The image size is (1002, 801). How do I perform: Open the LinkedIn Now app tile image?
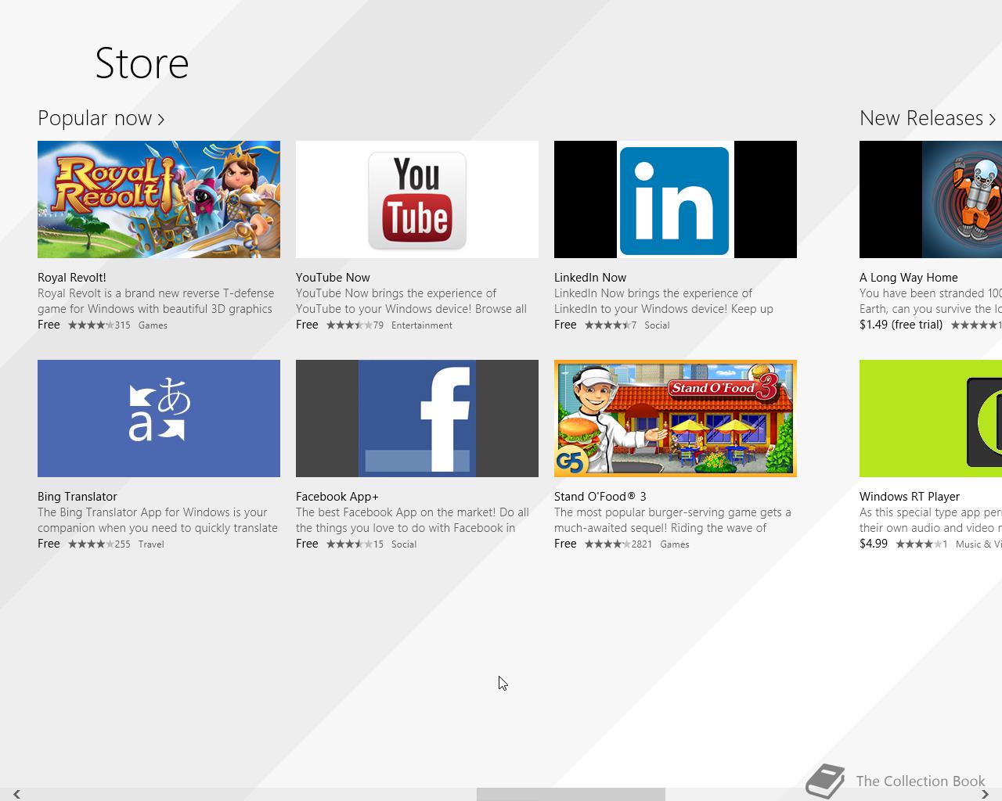pos(676,199)
